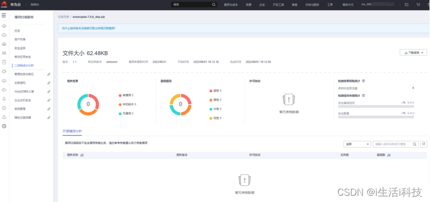Screen dimensions: 430x202
Task: Click the link icon beside 管理检测与响应
Action: (x=49, y=74)
